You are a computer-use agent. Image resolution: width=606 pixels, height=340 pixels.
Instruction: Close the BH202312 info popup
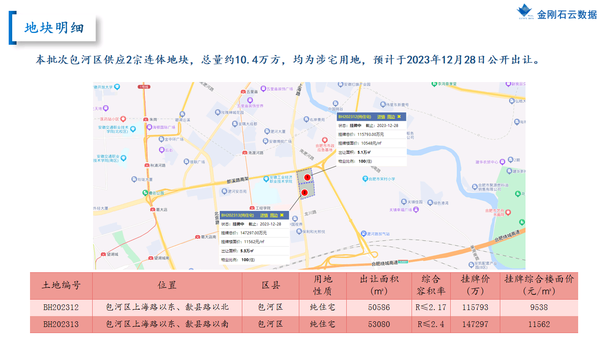[x=399, y=117]
